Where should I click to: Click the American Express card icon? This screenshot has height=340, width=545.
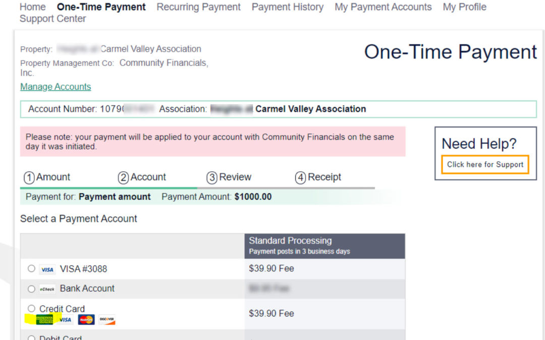[x=44, y=320]
